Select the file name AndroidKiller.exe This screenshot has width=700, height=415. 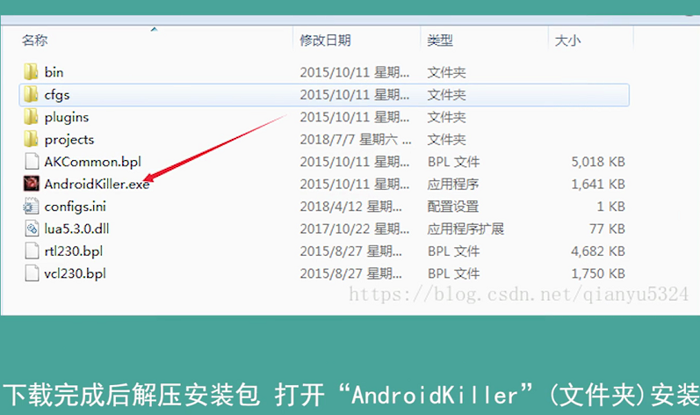[x=97, y=184]
